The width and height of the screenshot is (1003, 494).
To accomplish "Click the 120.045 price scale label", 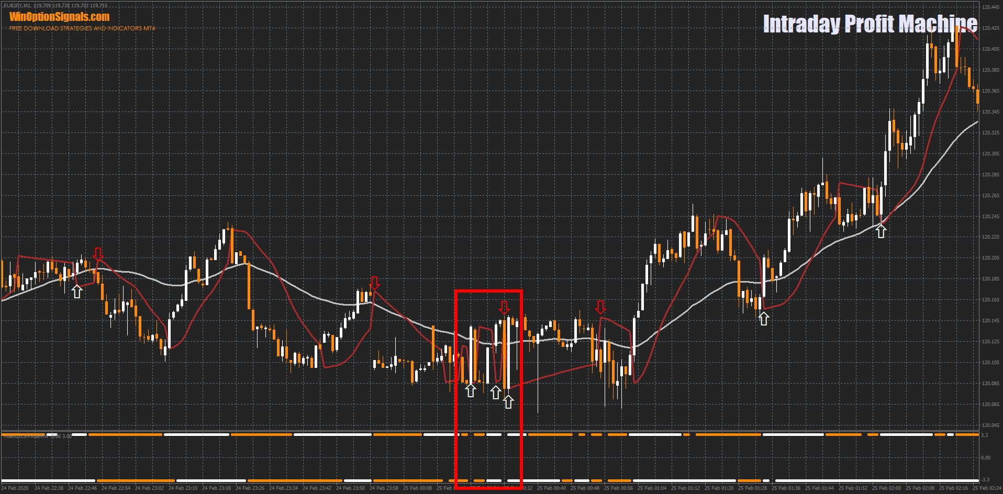I will pos(990,425).
